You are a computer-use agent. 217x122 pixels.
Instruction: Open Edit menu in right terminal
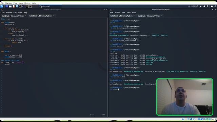(123, 13)
